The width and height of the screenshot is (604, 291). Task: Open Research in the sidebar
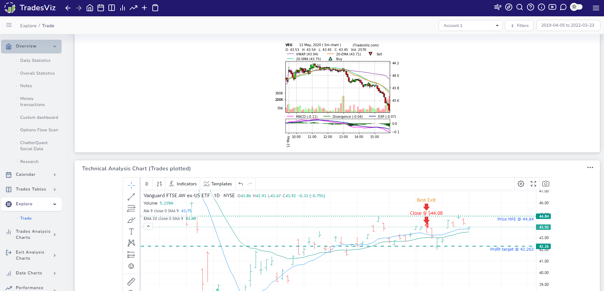(29, 162)
